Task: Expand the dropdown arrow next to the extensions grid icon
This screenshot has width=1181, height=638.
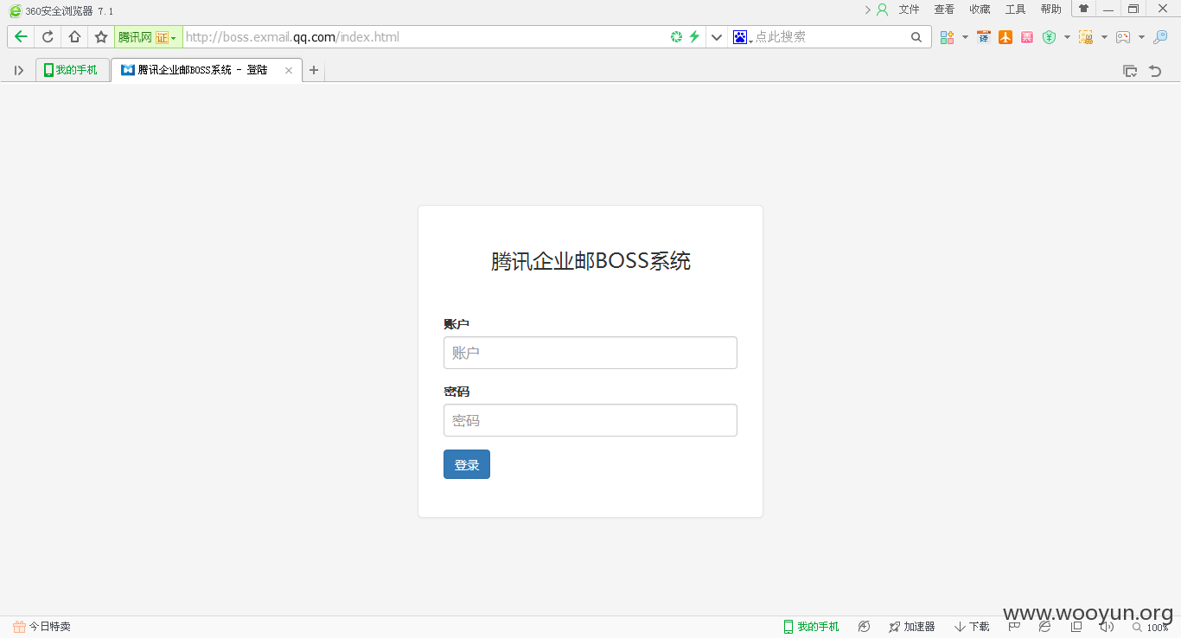Action: click(x=965, y=37)
